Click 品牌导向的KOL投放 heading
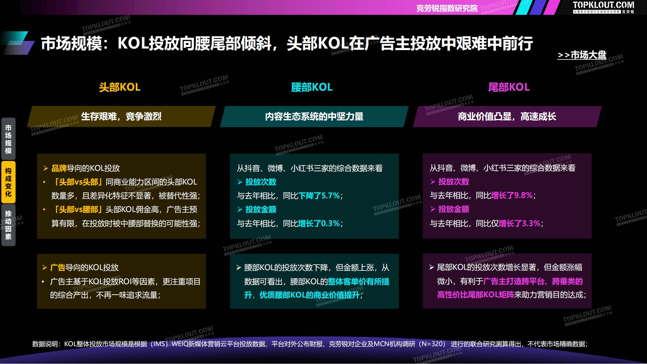This screenshot has width=647, height=364. click(x=86, y=168)
